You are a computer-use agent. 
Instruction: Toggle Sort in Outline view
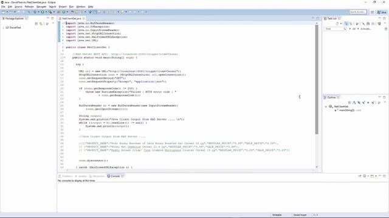coord(354,102)
